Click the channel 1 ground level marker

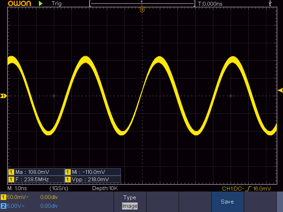pyautogui.click(x=3, y=96)
